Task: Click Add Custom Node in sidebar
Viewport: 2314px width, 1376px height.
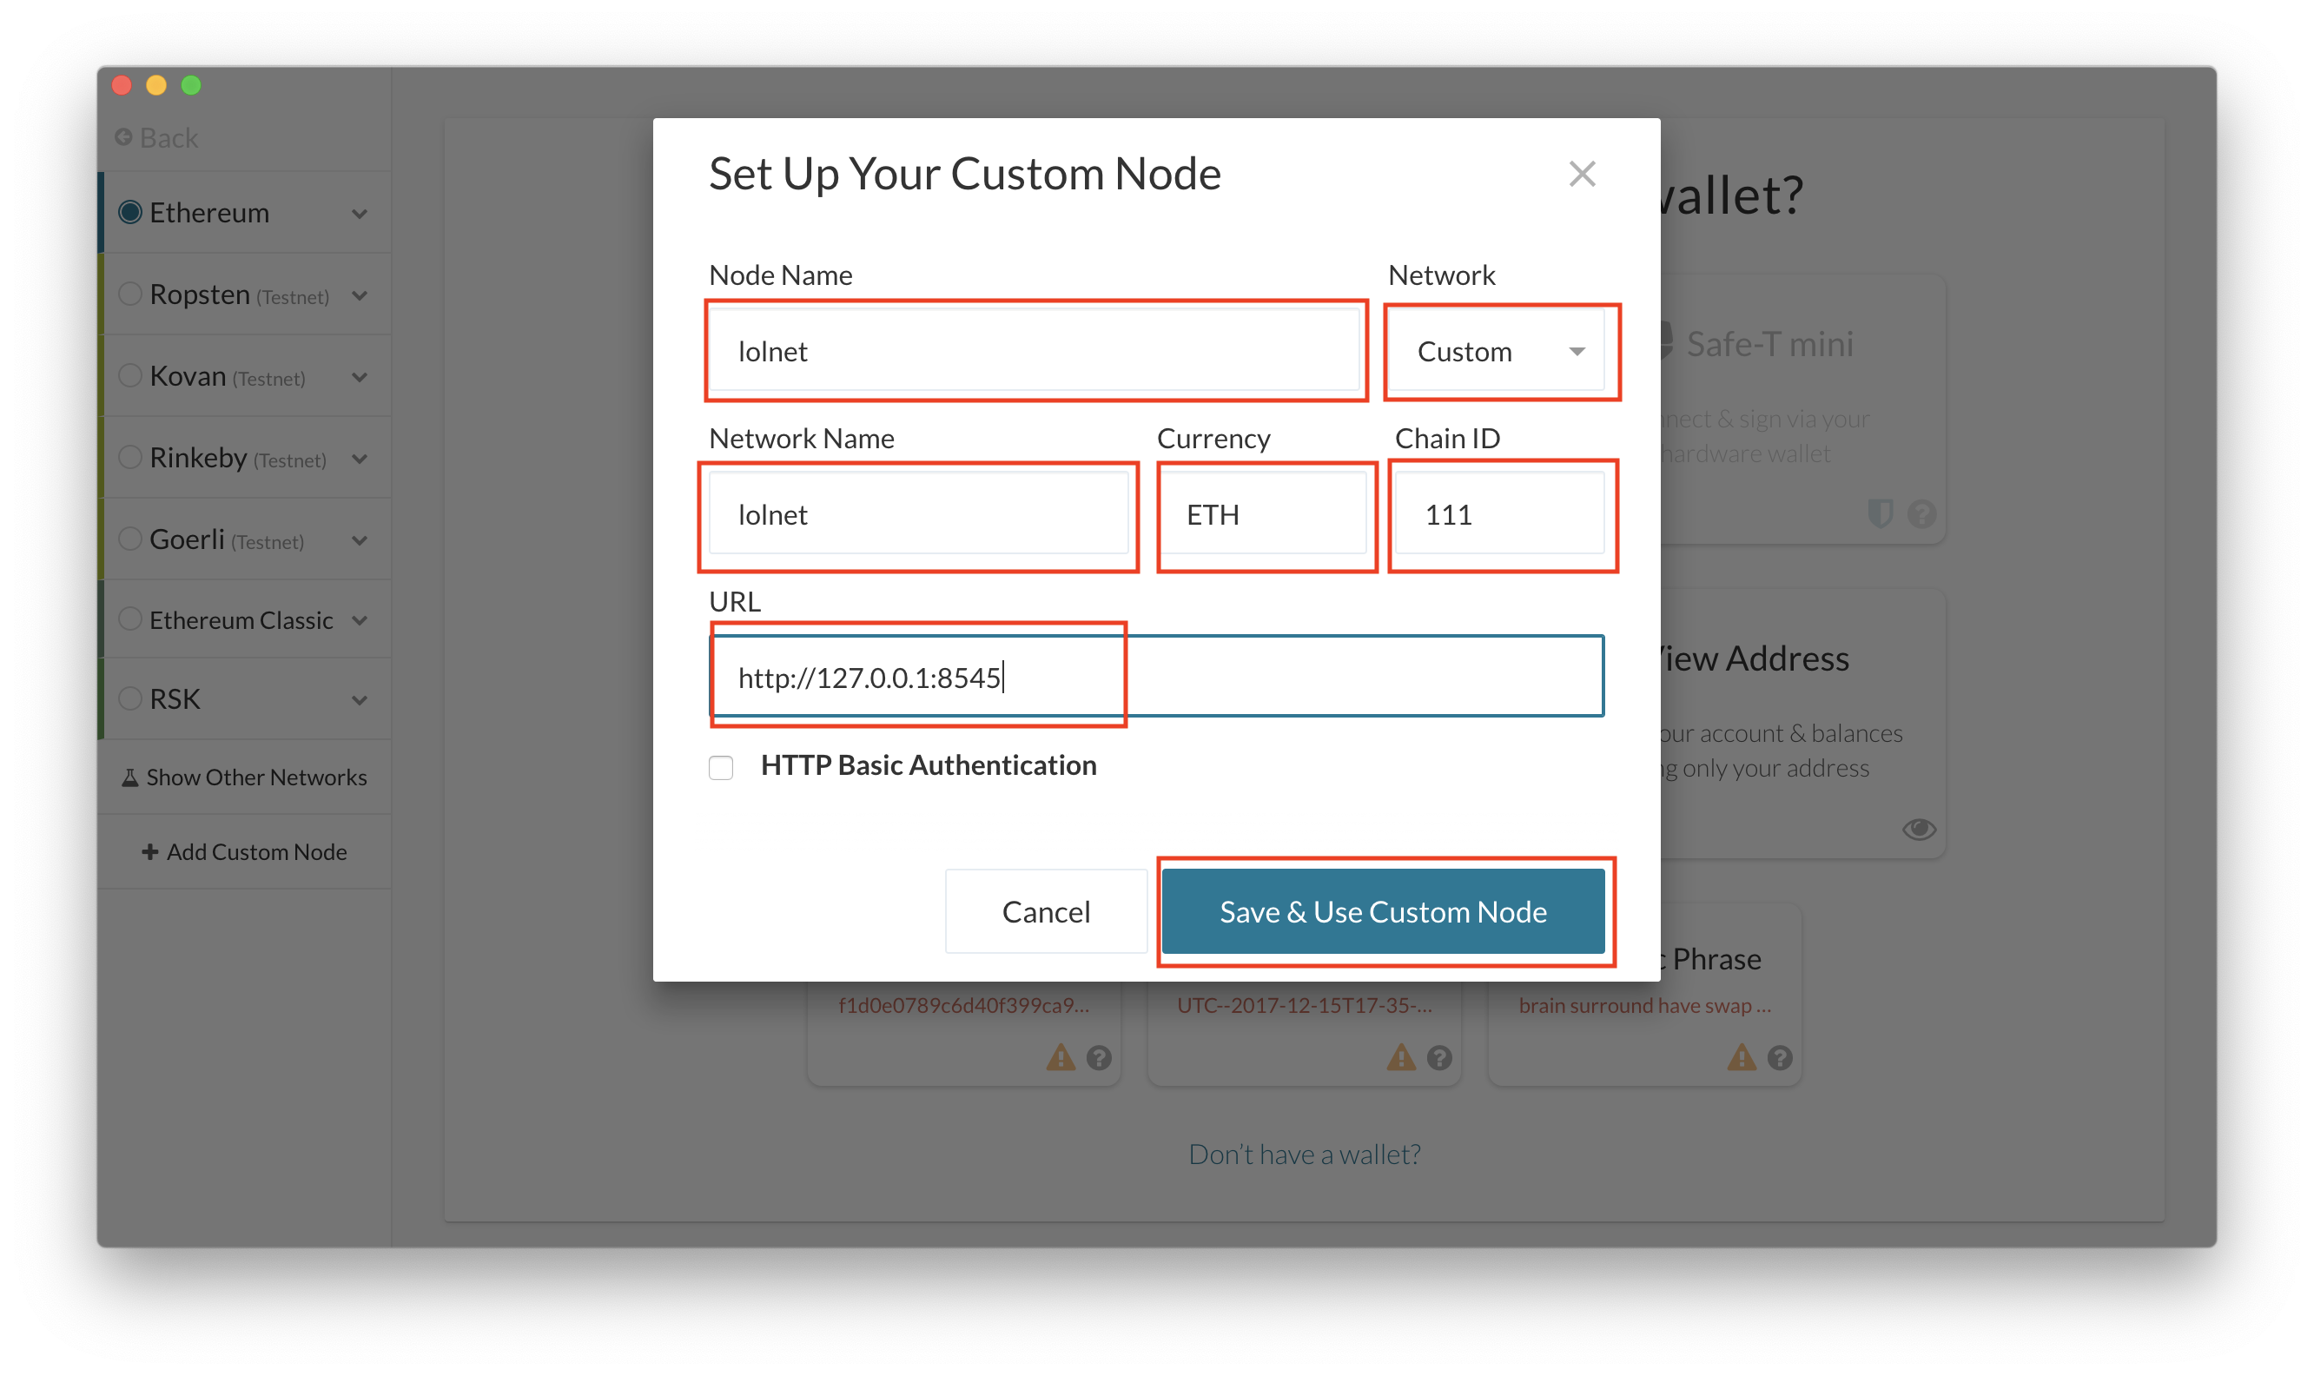Action: 245,851
